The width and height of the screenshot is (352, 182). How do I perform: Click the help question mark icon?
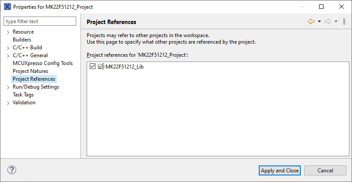coord(12,170)
